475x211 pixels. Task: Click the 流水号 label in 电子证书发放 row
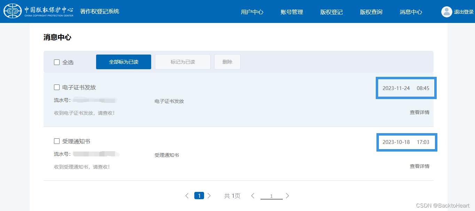(62, 100)
